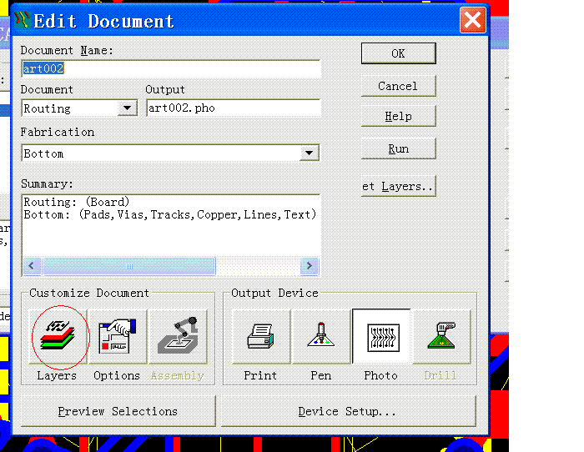Click the Output file field art002.pho

pos(234,108)
